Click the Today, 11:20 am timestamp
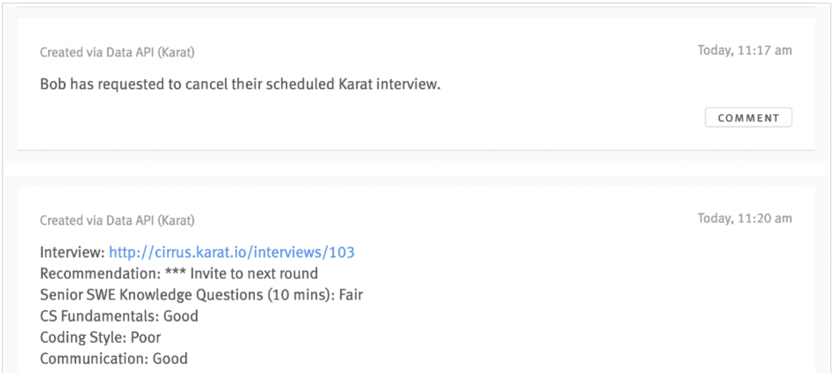The width and height of the screenshot is (836, 373). click(x=744, y=218)
